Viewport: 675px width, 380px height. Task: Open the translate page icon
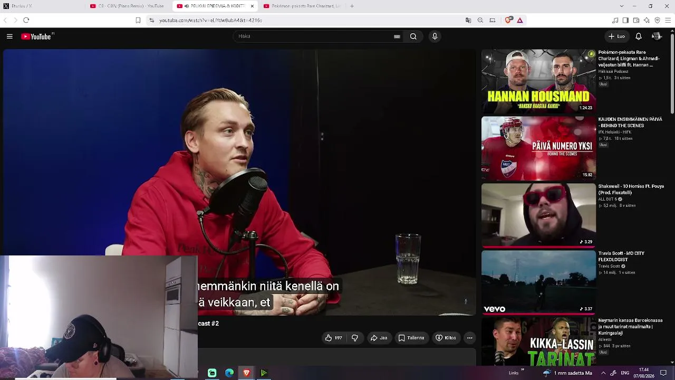click(468, 20)
